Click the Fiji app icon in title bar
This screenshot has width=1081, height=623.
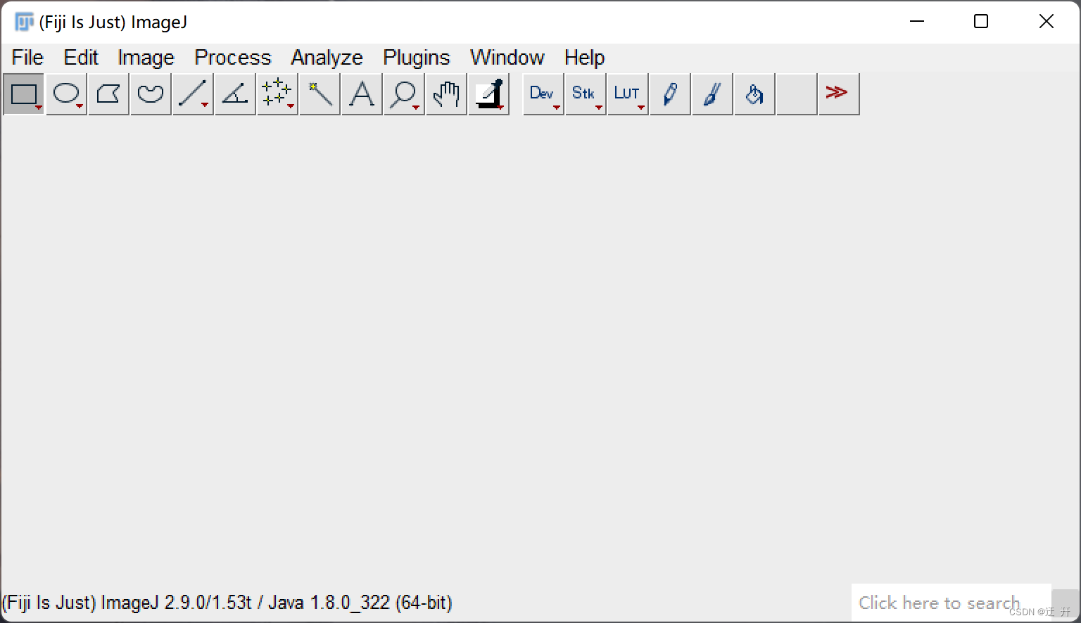(x=24, y=22)
